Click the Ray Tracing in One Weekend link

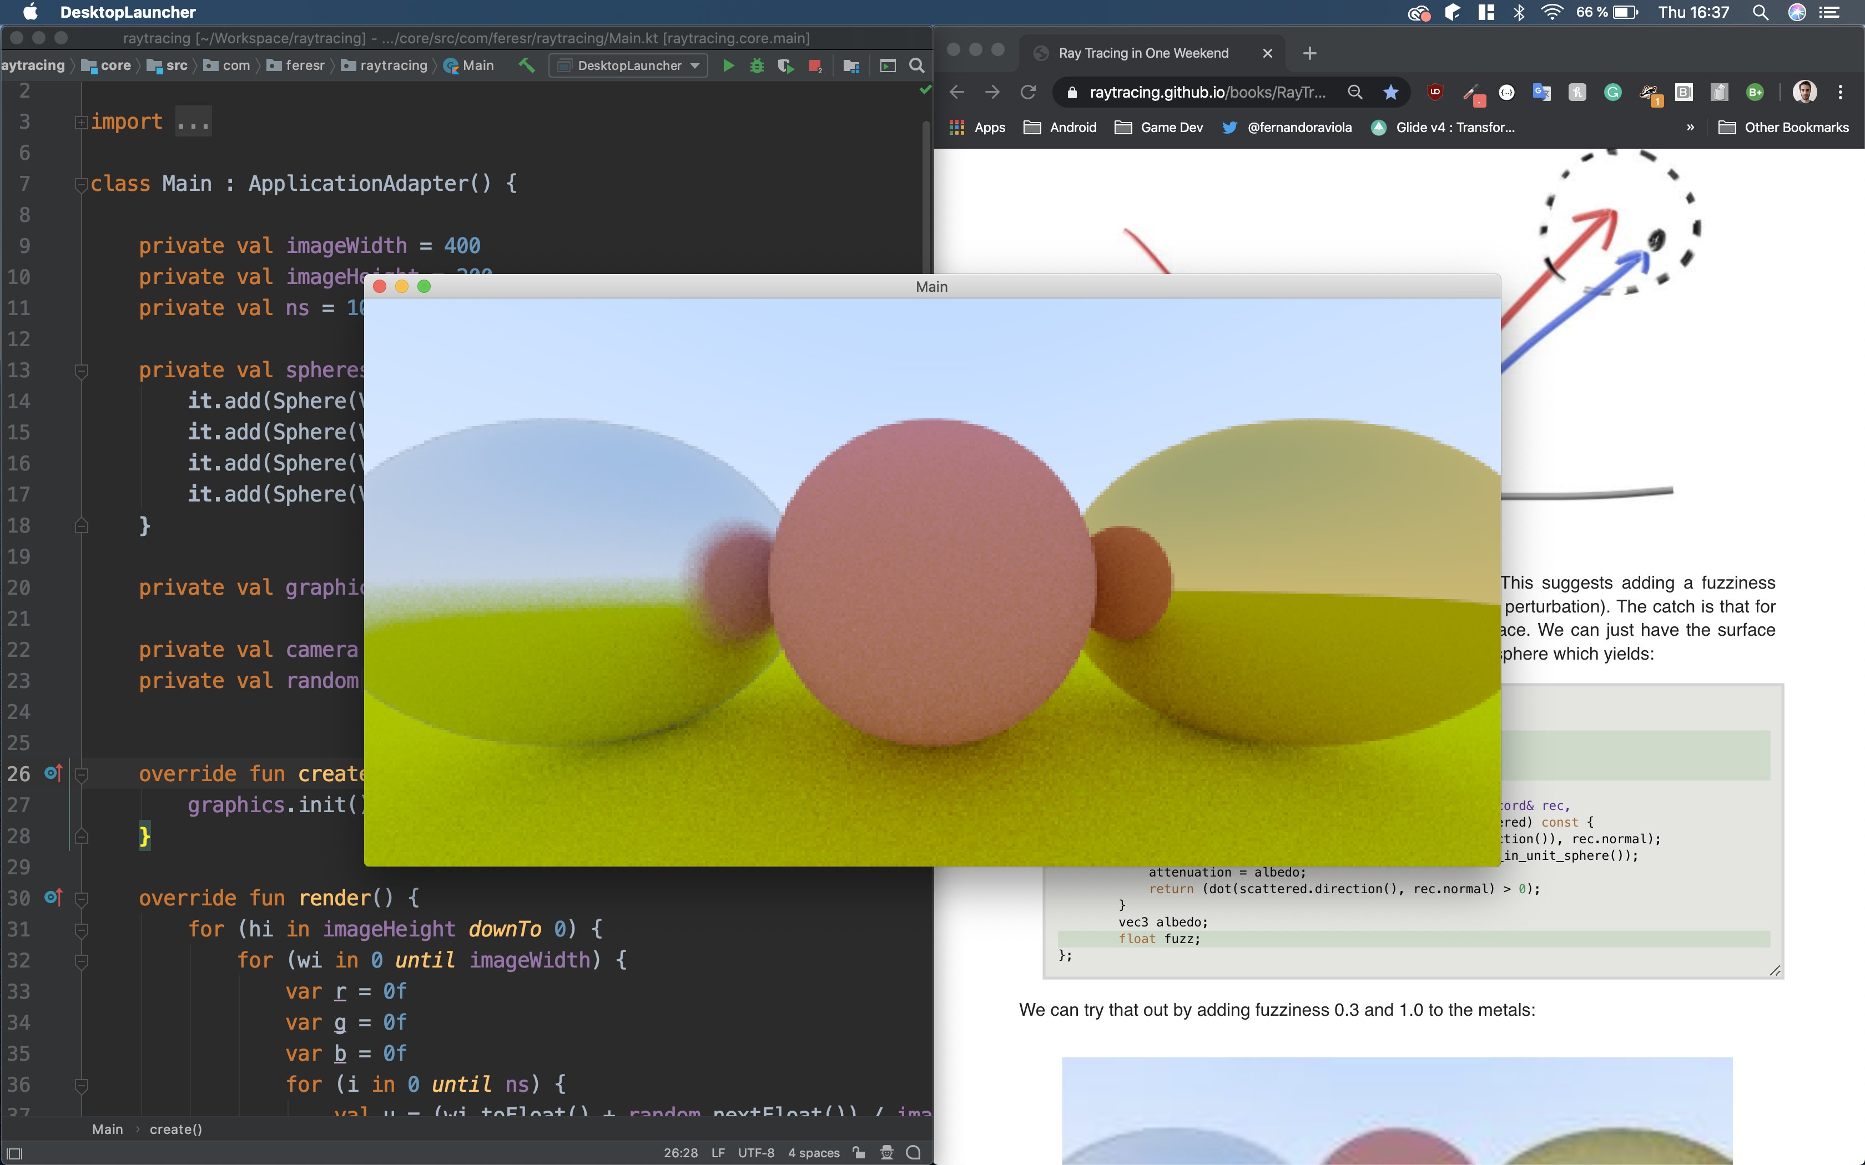coord(1144,52)
